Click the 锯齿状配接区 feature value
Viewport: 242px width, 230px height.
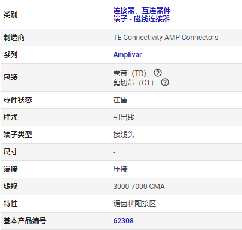134,204
